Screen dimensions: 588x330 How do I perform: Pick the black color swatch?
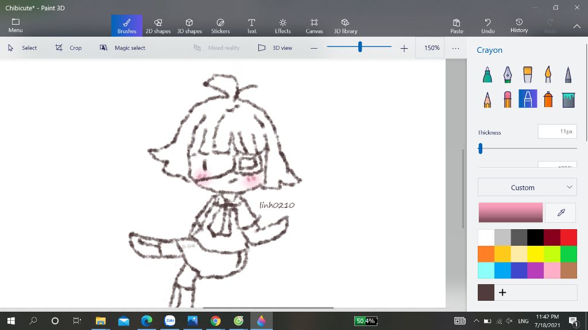[536, 238]
